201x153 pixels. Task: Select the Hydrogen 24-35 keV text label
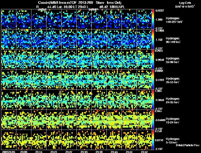pos(173,100)
